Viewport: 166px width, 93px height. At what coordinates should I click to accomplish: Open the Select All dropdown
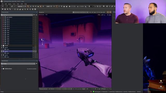point(22,6)
